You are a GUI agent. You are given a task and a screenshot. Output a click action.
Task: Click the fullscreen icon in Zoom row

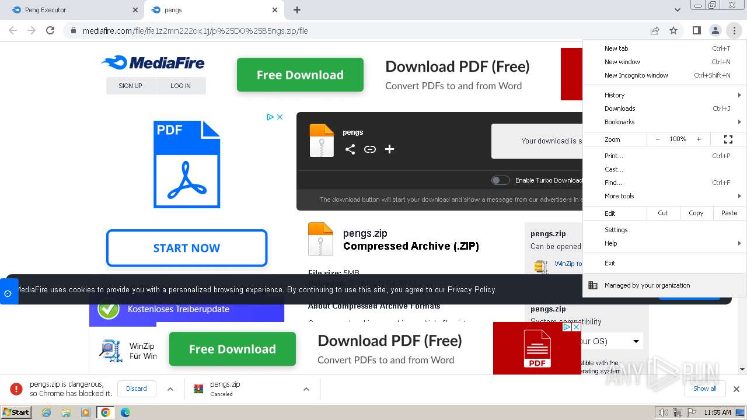point(728,139)
